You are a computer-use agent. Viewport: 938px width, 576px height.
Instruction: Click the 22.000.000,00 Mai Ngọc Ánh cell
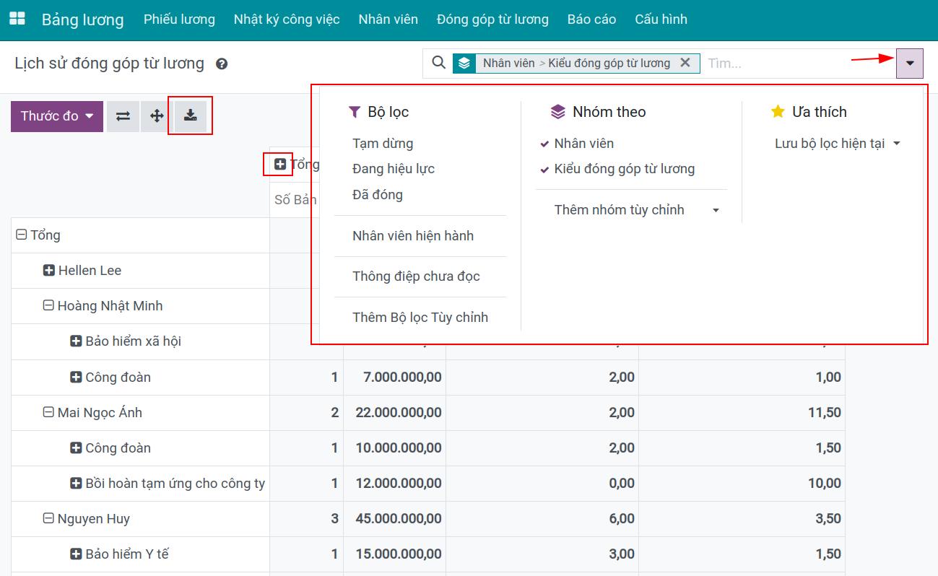coord(395,413)
